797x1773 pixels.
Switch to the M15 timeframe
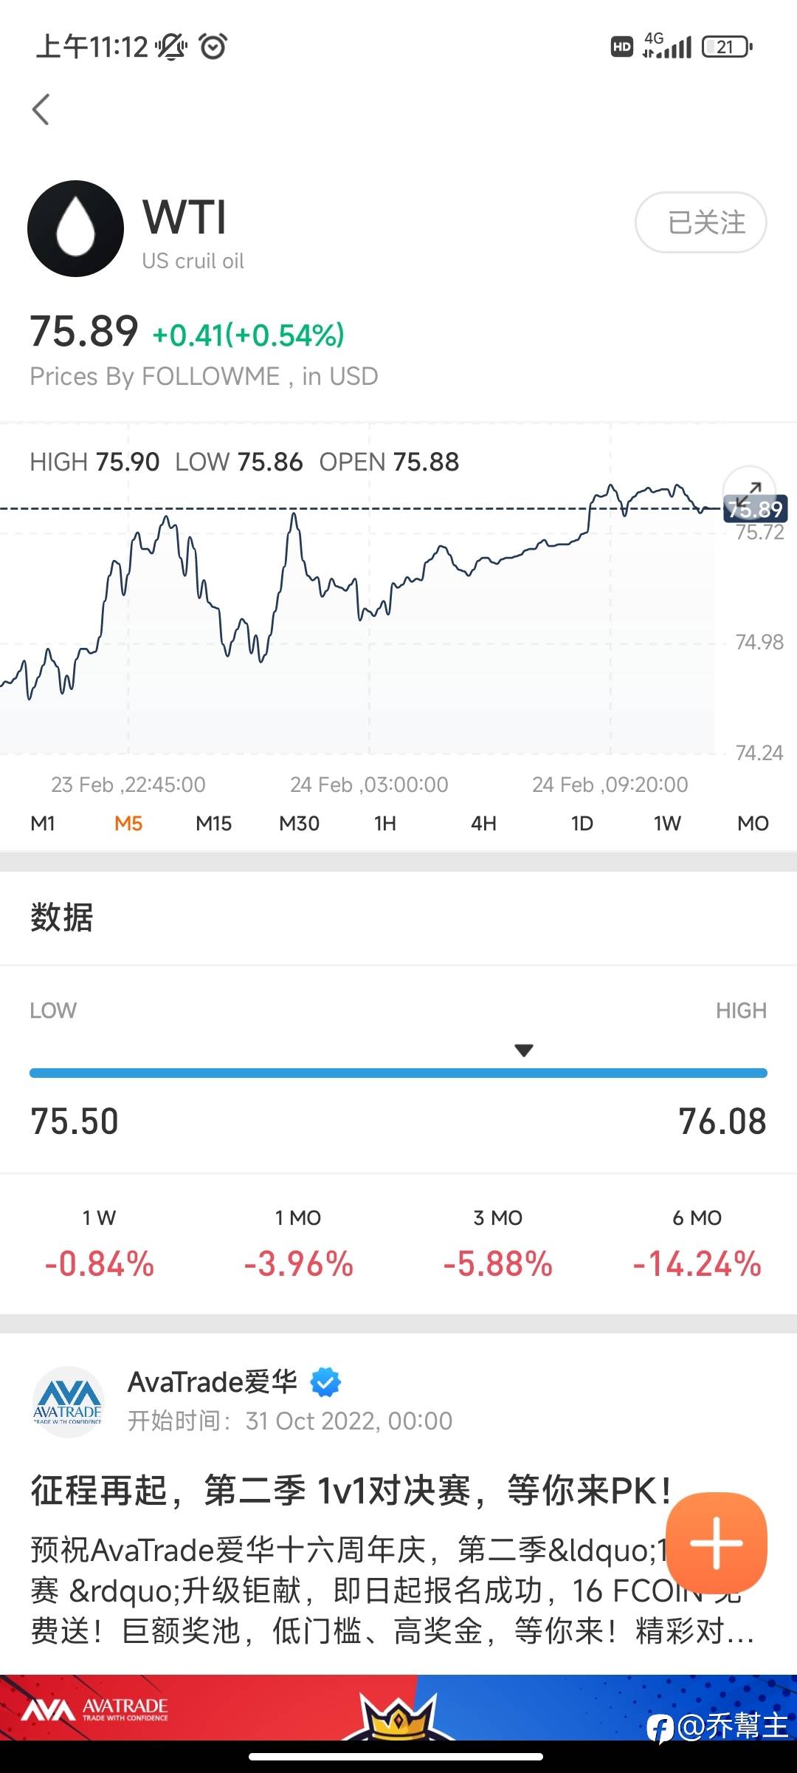coord(213,823)
